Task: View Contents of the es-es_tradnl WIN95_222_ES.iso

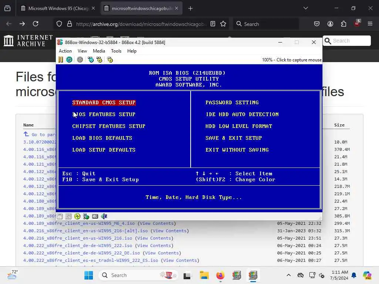Action: point(180,261)
